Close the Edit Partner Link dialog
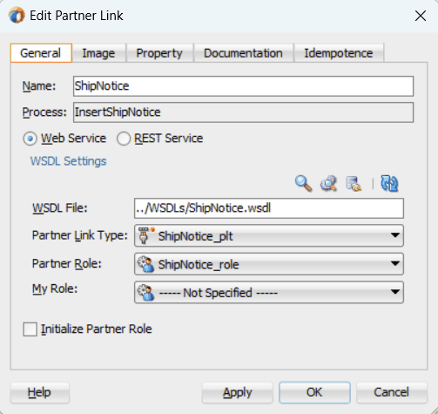The height and width of the screenshot is (414, 438). pos(421,16)
